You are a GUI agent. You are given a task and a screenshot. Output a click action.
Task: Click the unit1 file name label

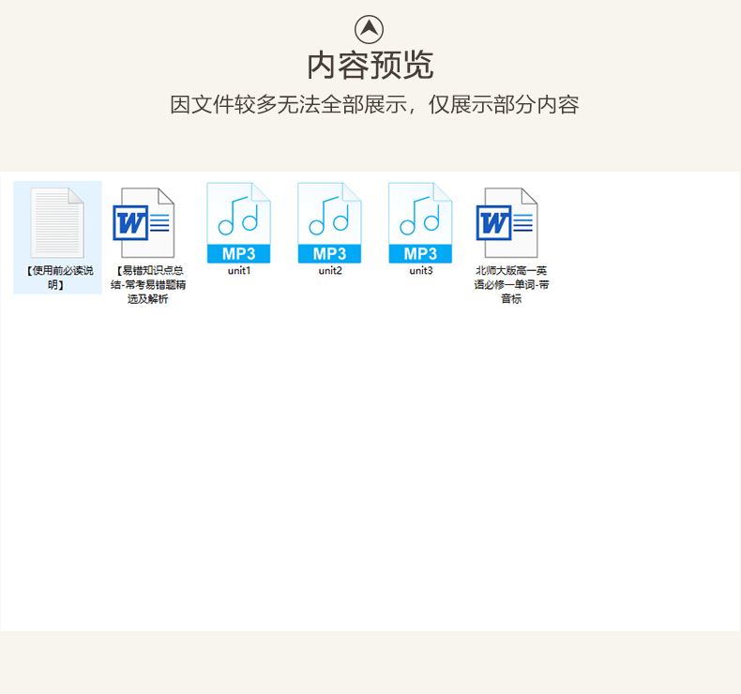tap(239, 271)
